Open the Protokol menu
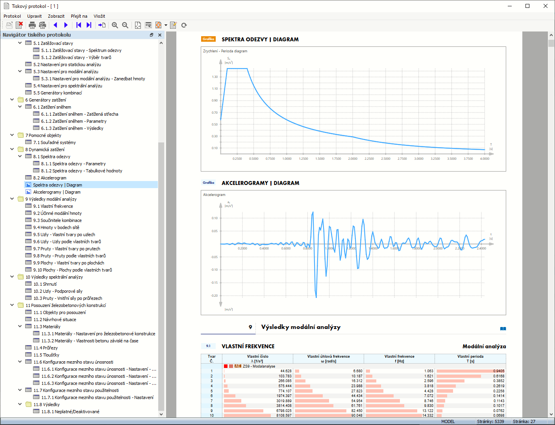 pyautogui.click(x=12, y=16)
